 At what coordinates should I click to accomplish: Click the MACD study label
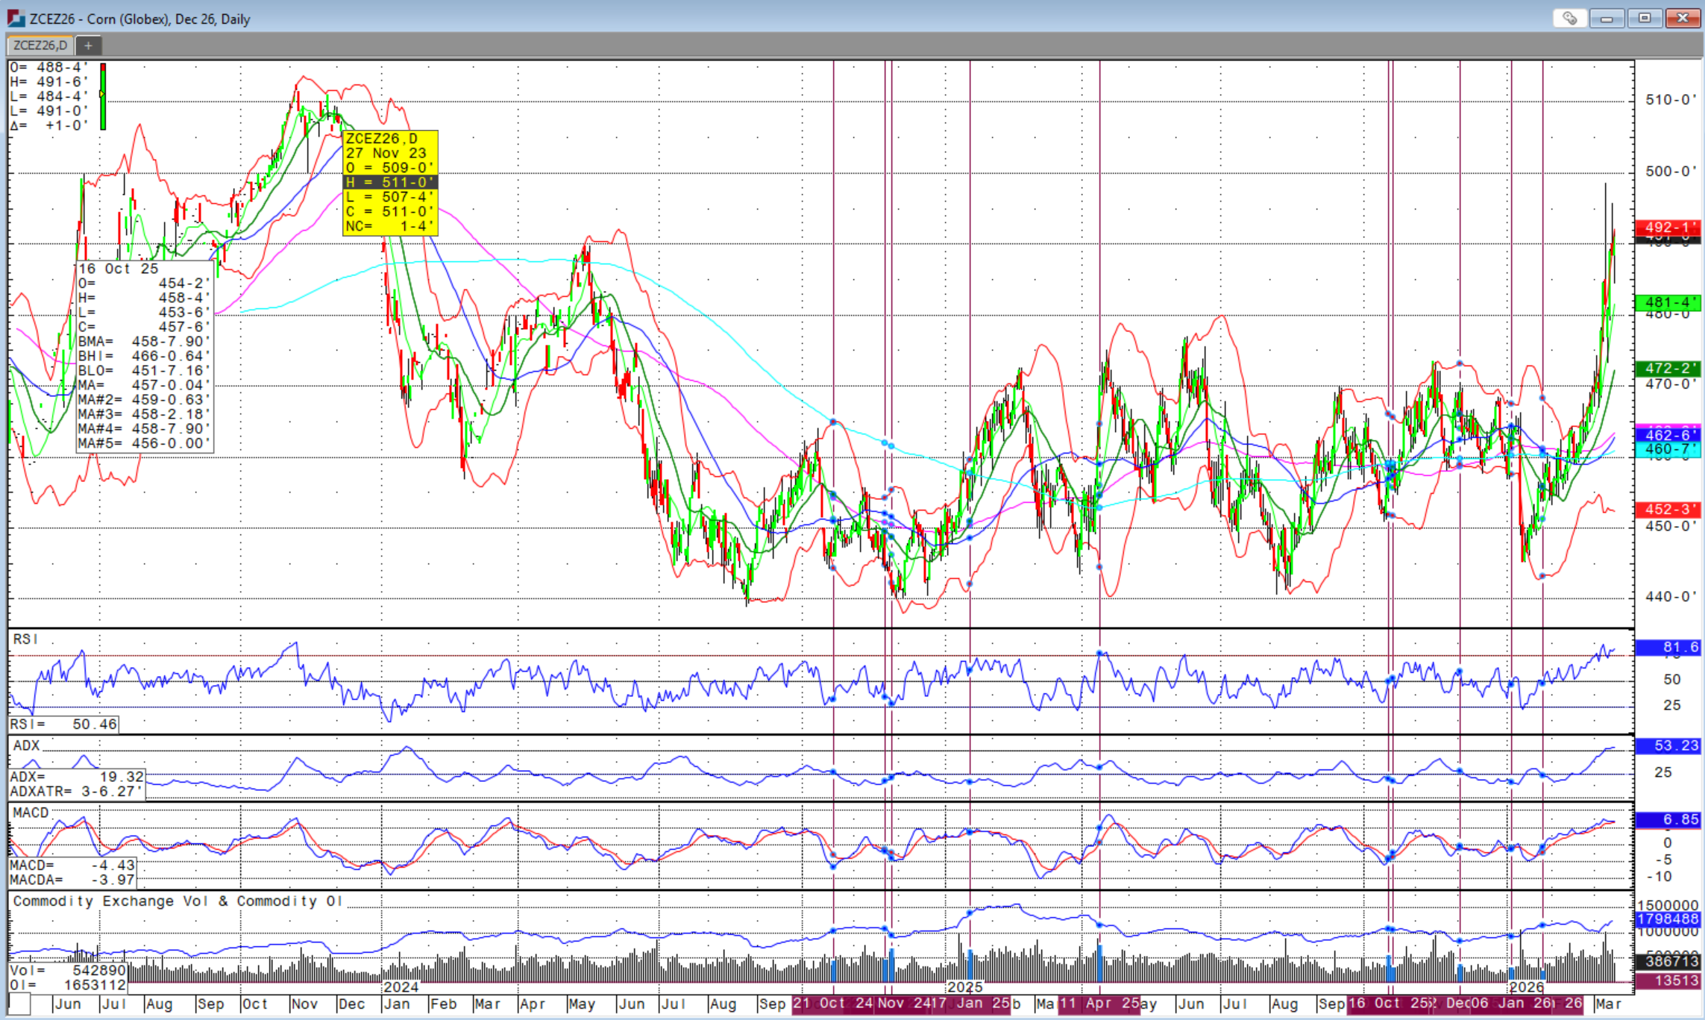click(31, 813)
